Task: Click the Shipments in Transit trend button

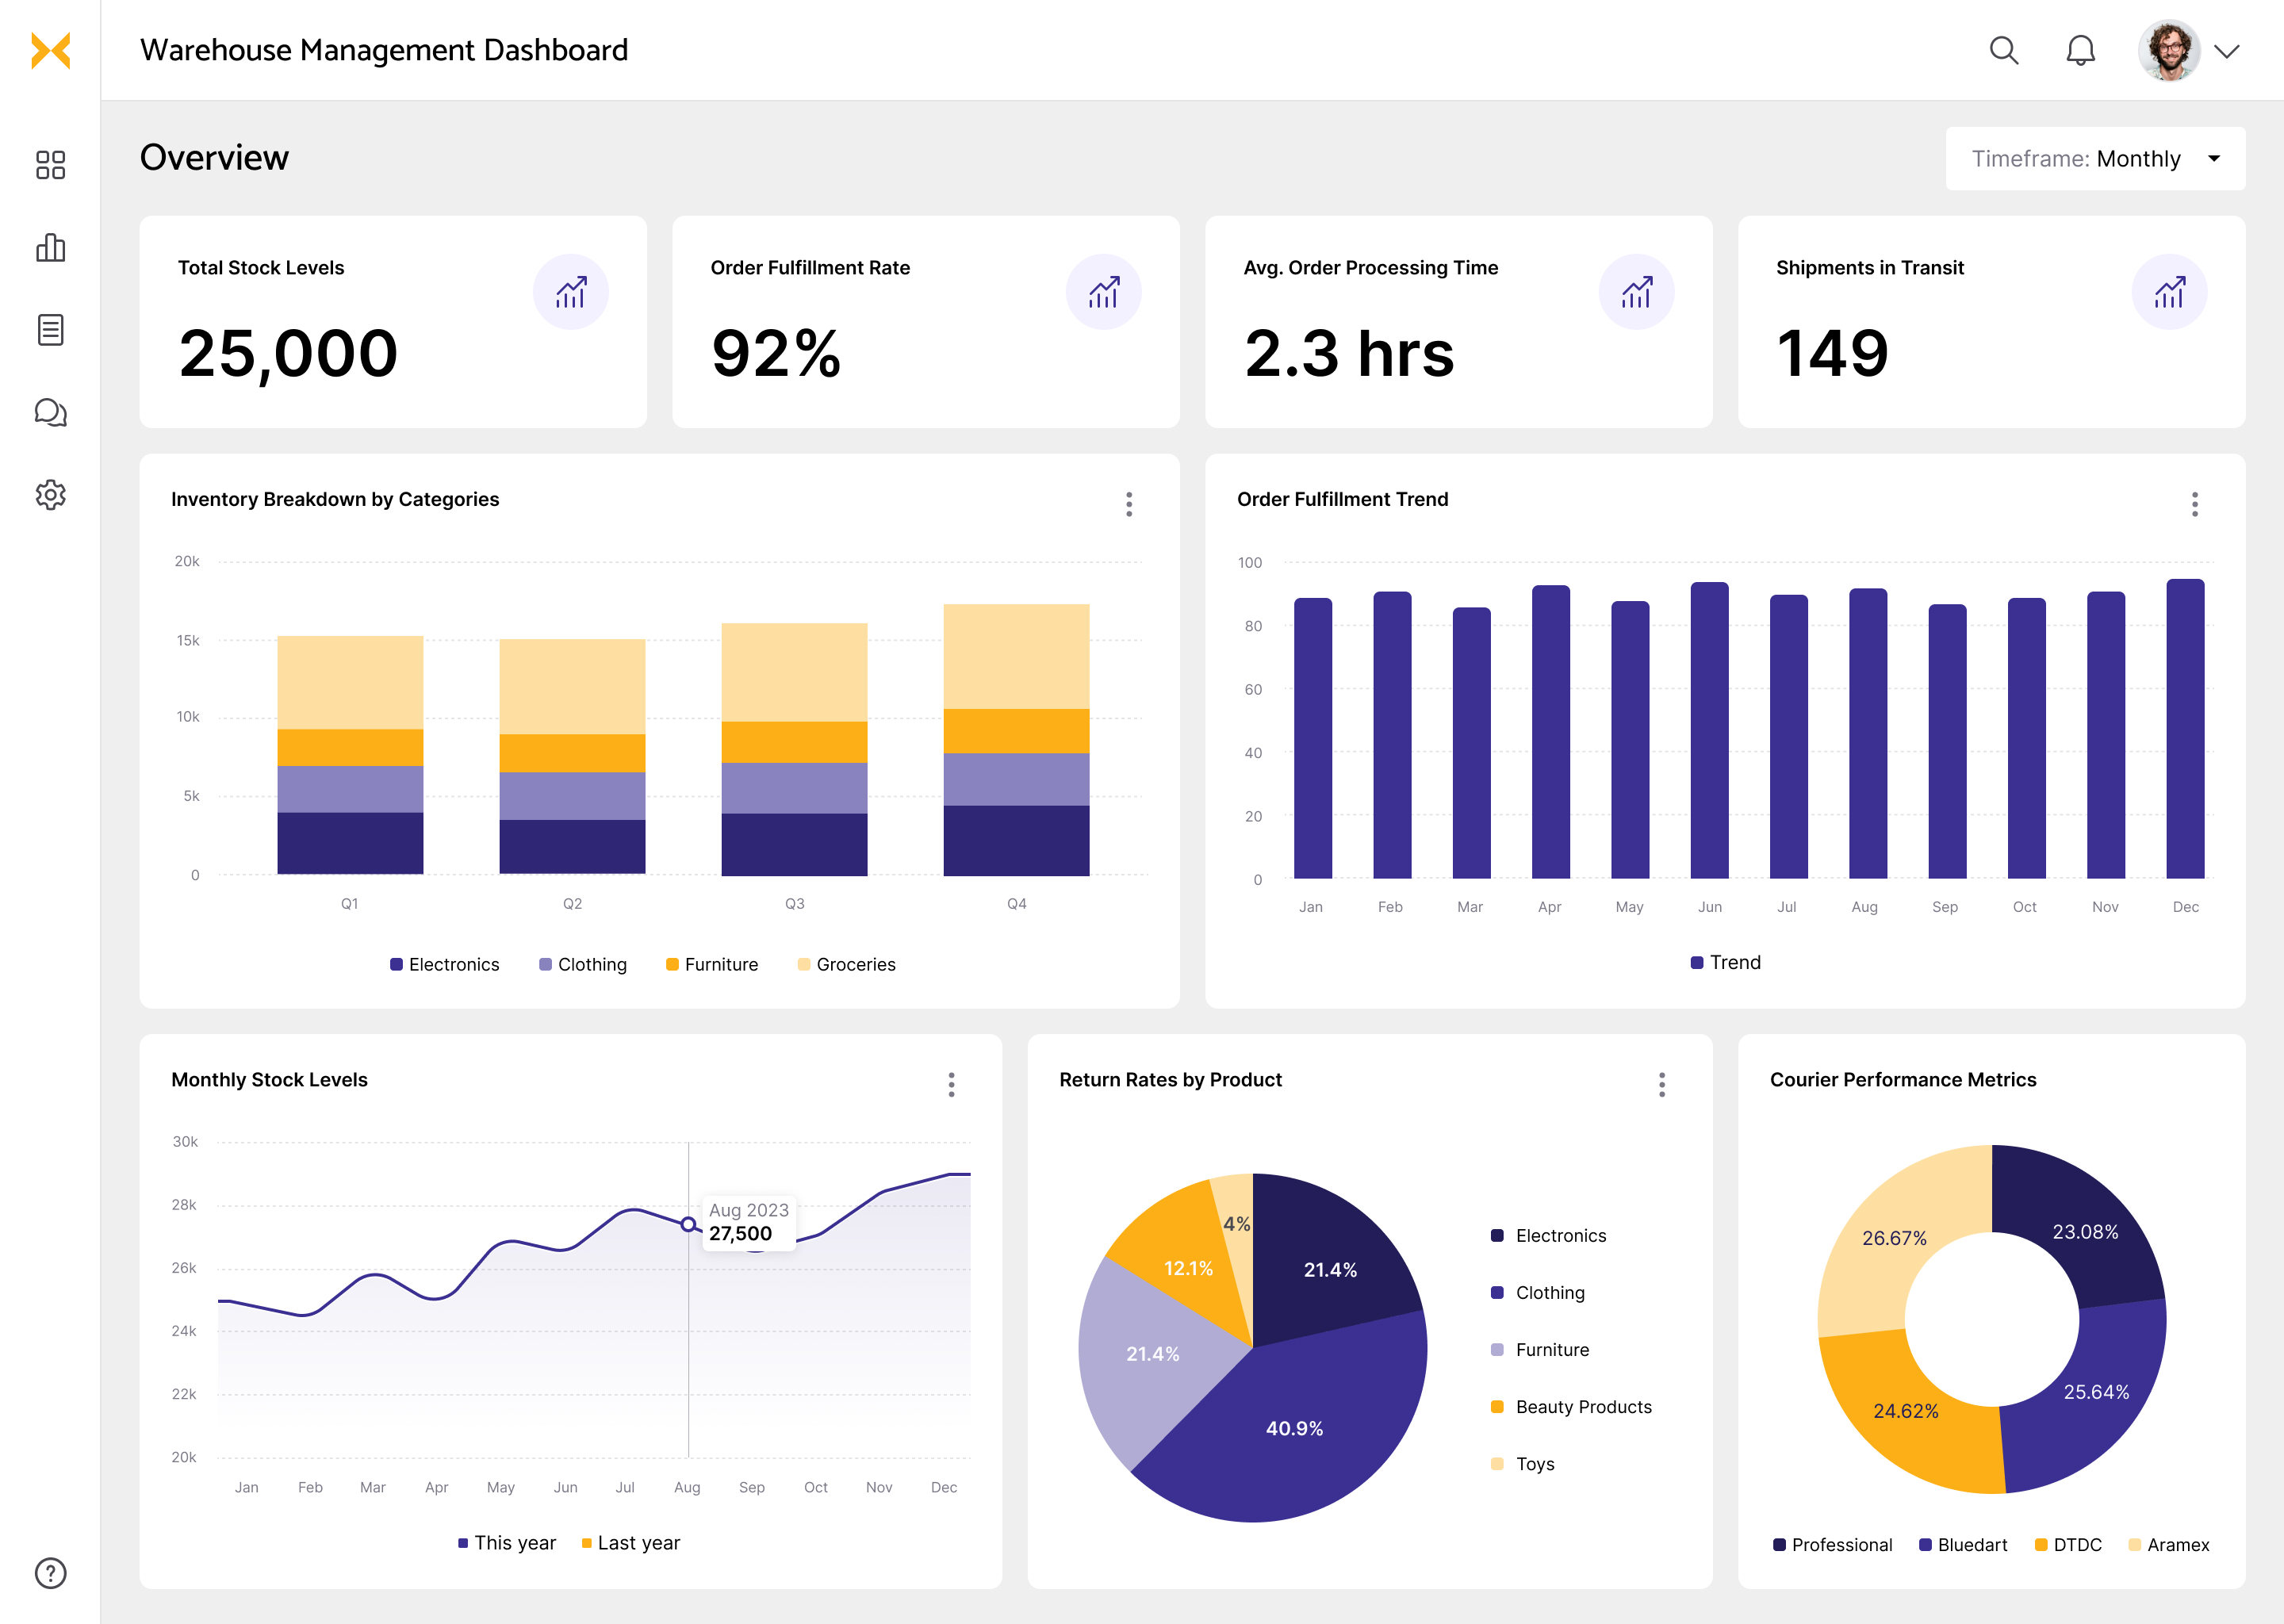Action: tap(2168, 292)
